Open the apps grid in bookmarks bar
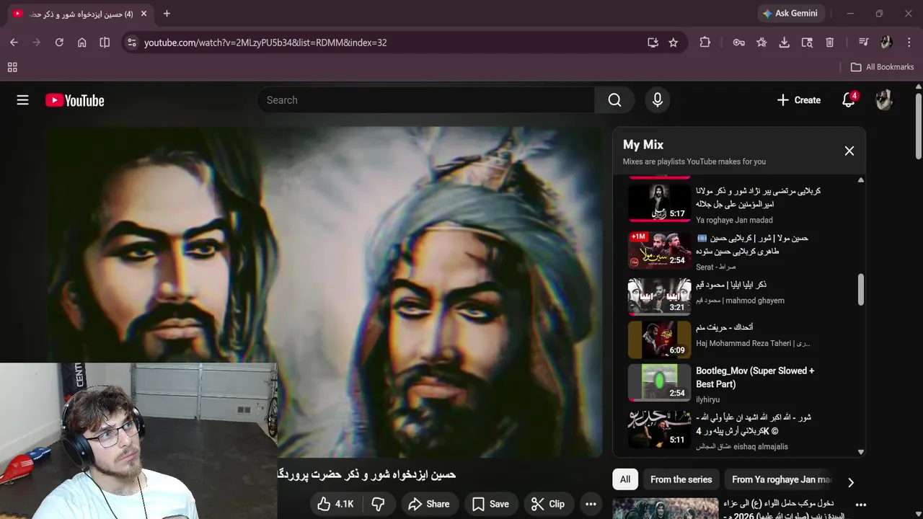The width and height of the screenshot is (923, 519). tap(12, 67)
